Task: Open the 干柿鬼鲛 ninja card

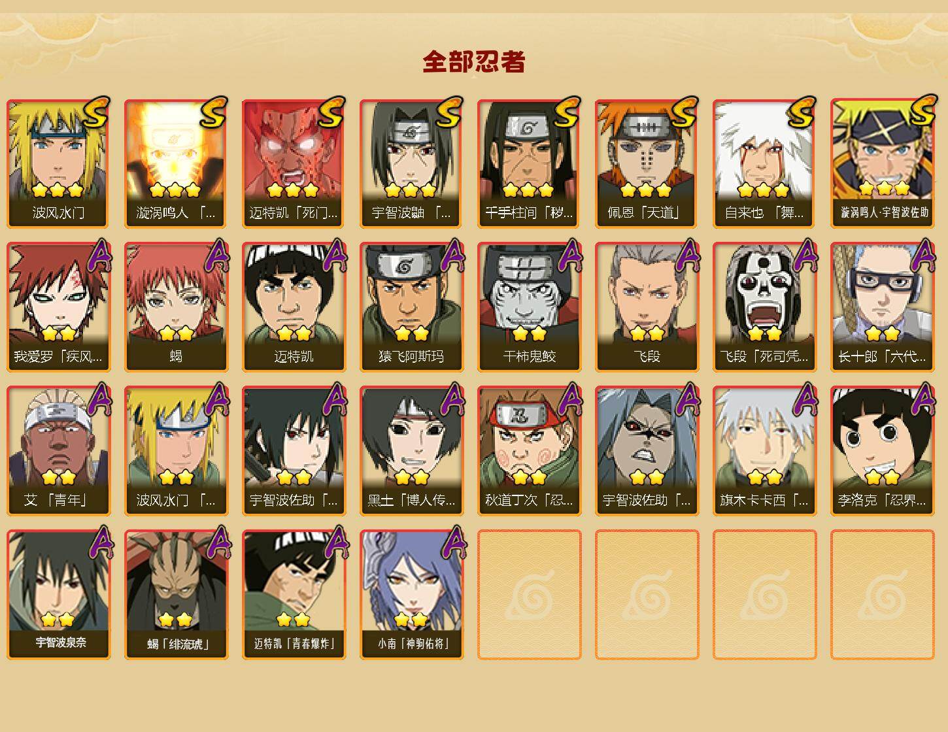Action: [x=530, y=307]
